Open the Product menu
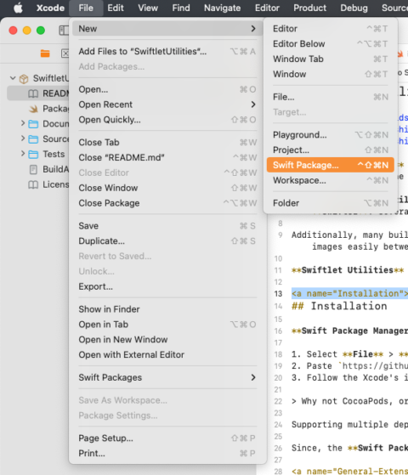The height and width of the screenshot is (475, 408). click(309, 8)
